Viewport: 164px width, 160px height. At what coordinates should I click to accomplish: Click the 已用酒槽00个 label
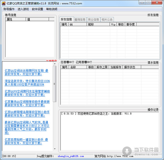[x=84, y=62]
